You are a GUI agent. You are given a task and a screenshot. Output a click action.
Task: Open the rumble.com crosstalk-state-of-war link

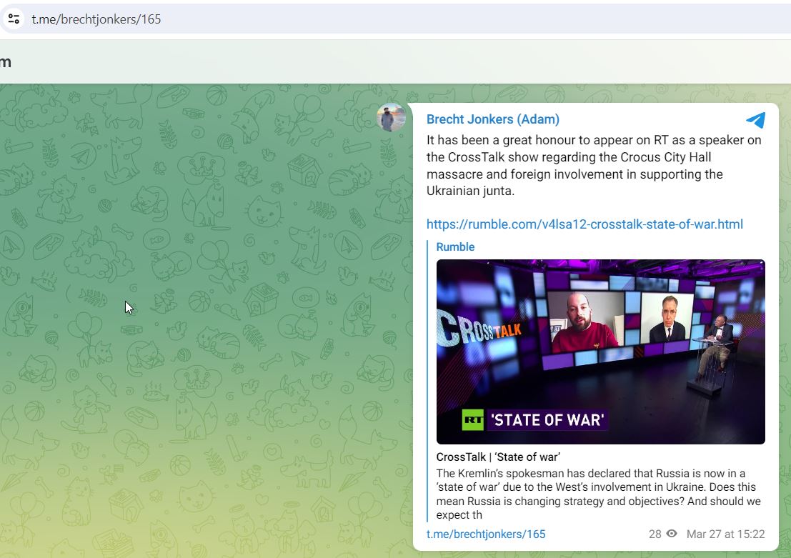(584, 224)
